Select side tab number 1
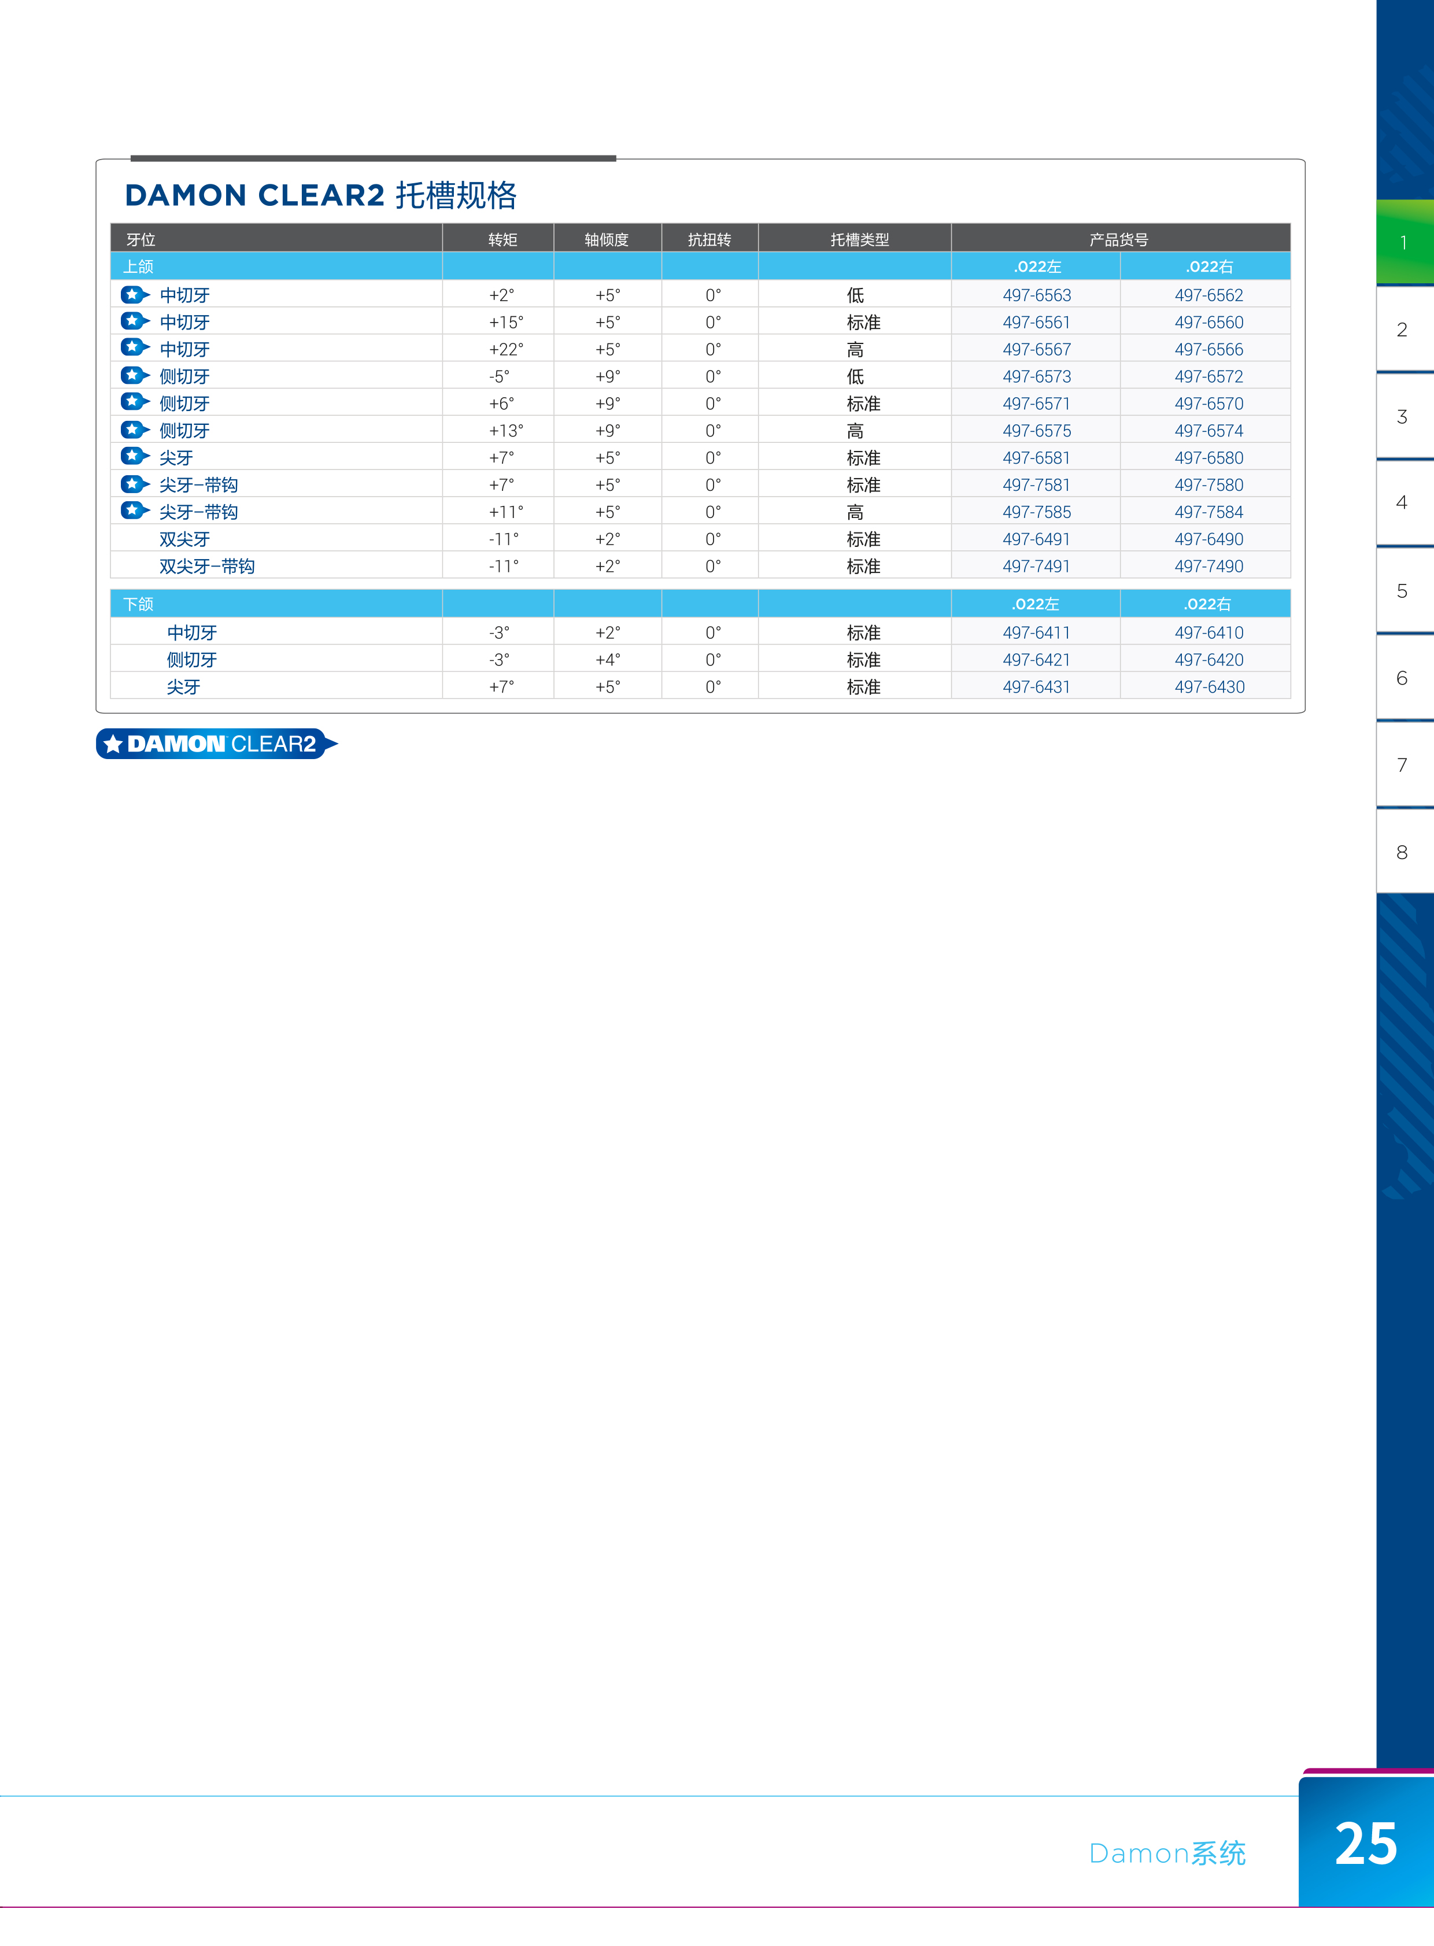The image size is (1434, 1946). [x=1403, y=242]
